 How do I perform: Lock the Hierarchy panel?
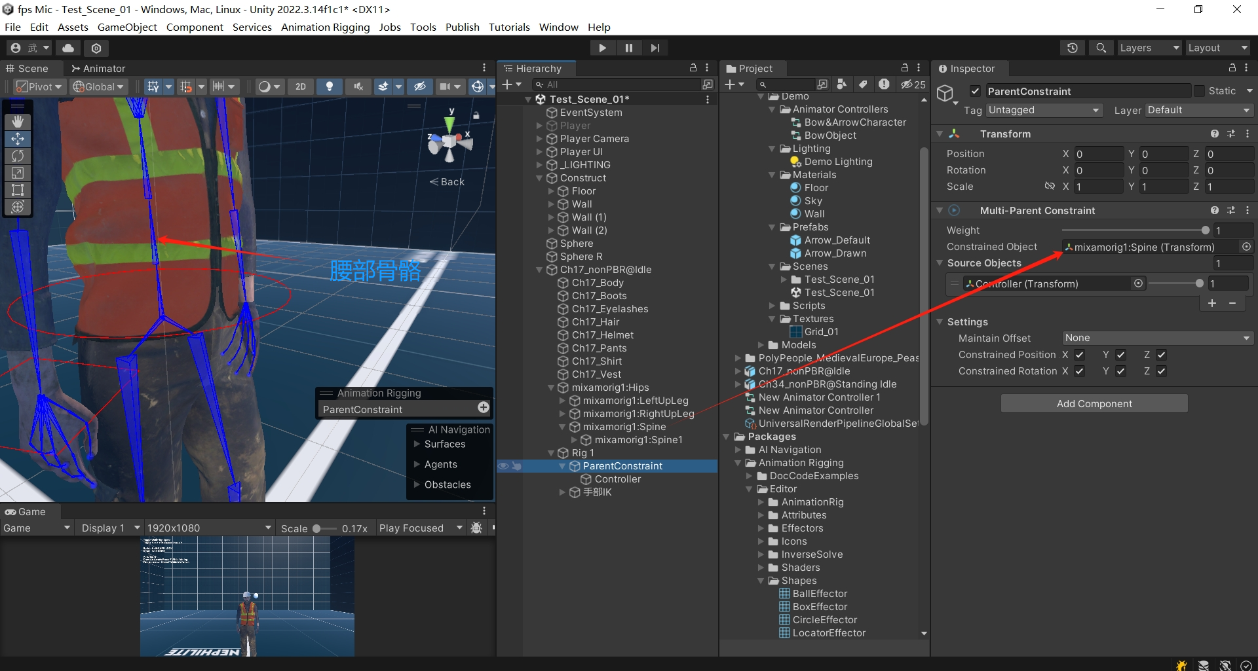(x=693, y=68)
